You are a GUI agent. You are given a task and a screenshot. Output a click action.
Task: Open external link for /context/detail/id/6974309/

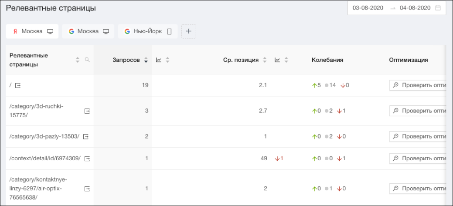[87, 159]
